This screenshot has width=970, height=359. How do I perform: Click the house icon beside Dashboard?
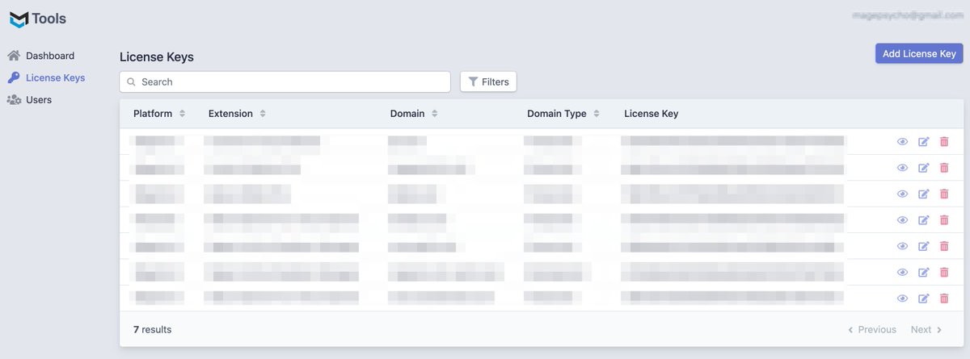click(x=14, y=56)
